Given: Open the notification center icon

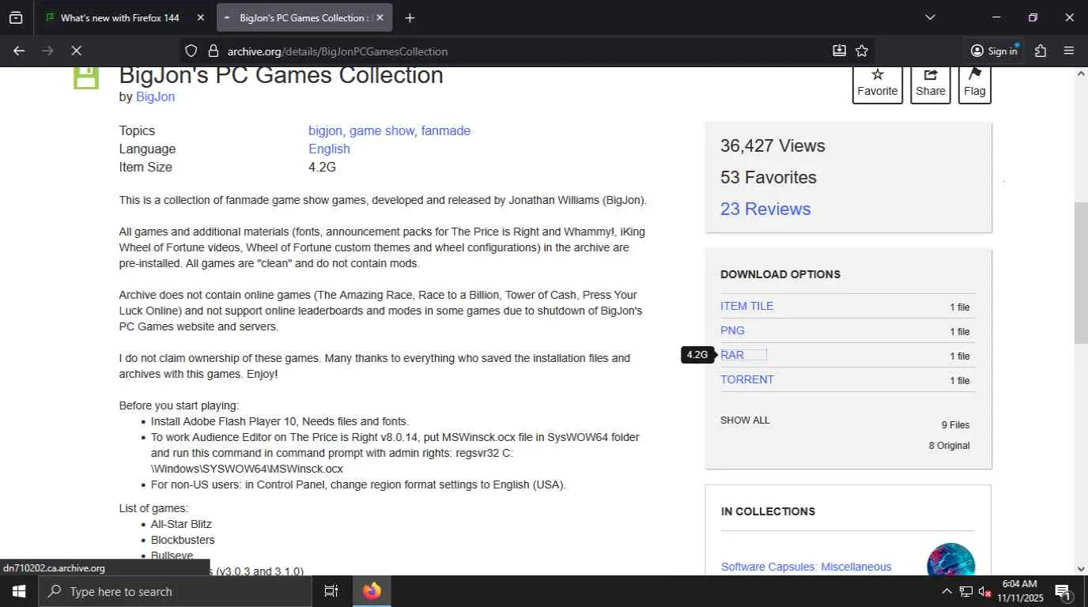Looking at the screenshot, I should [x=1063, y=591].
